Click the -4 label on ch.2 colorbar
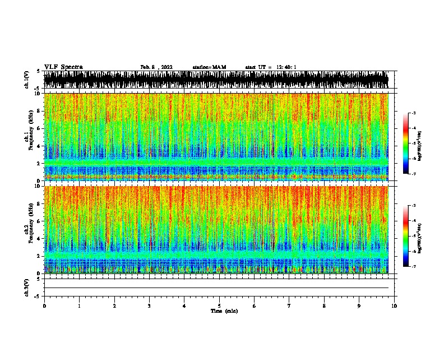The height and width of the screenshot is (343, 444). tap(413, 221)
